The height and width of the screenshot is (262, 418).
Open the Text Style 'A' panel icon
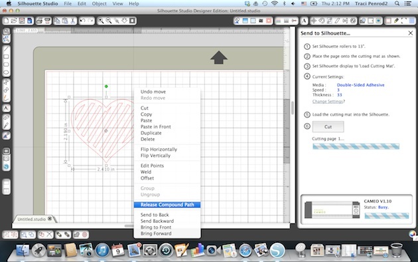coord(304,21)
